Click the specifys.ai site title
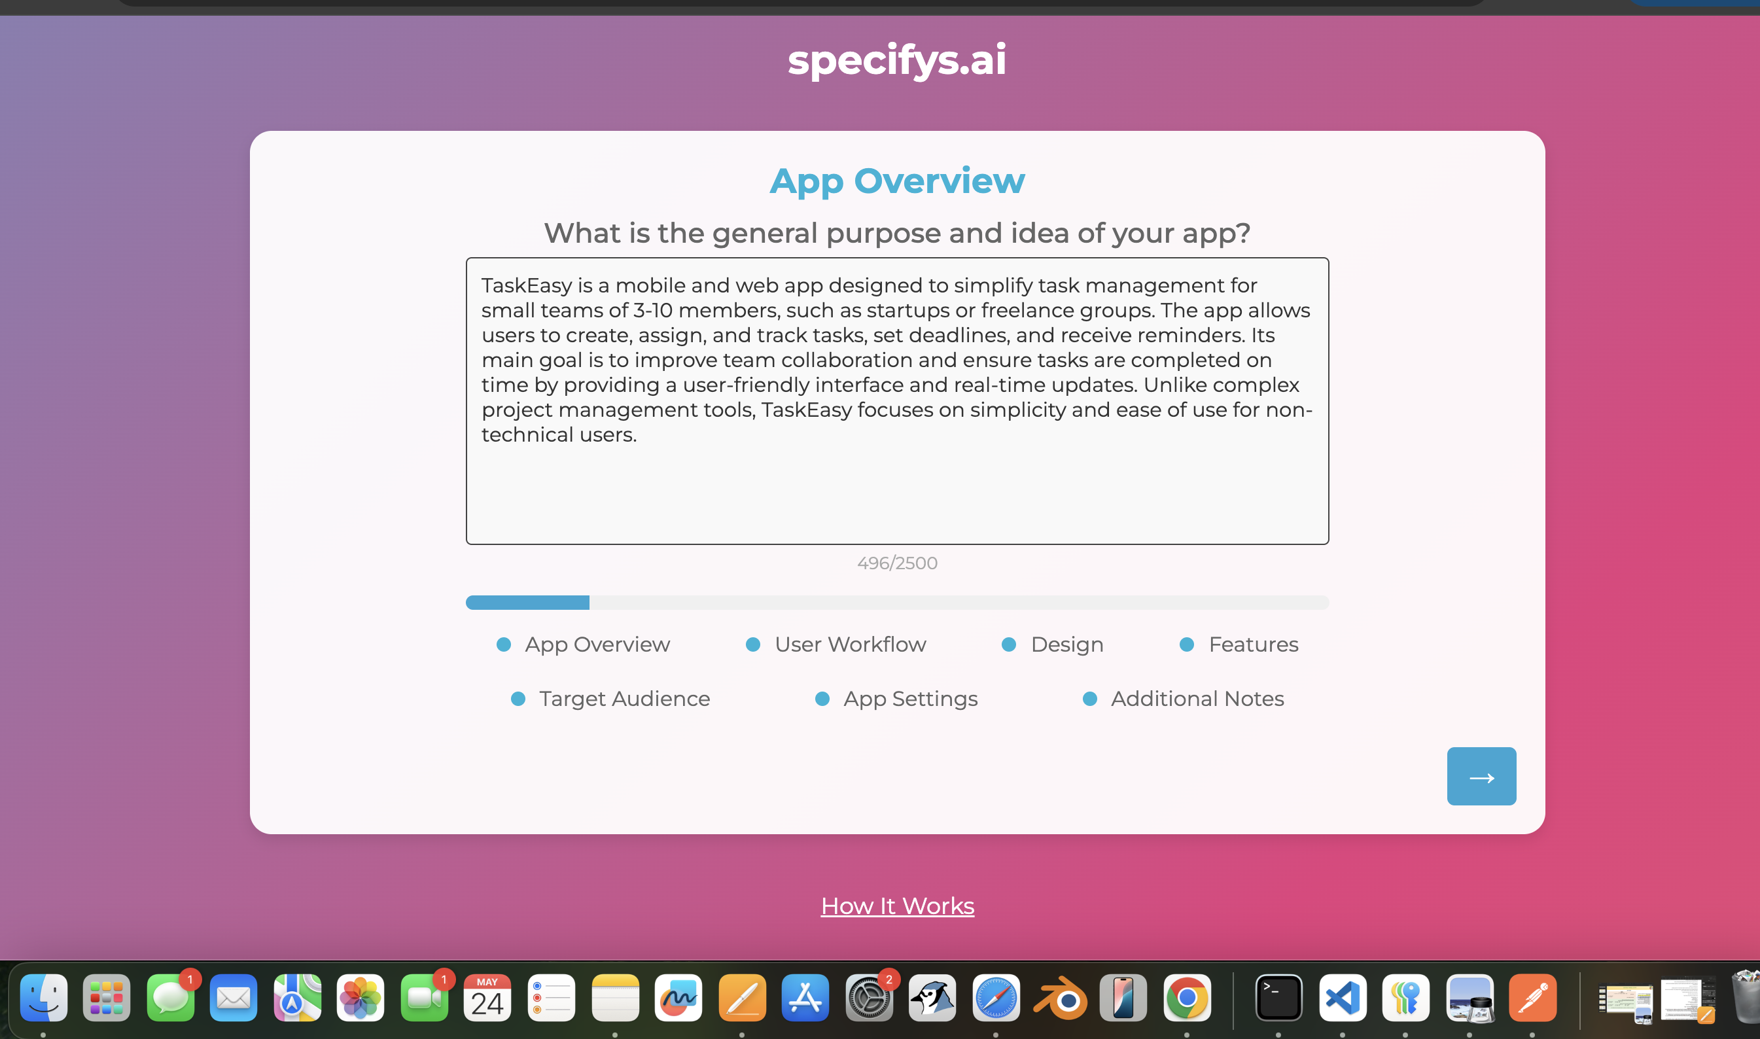Screen dimensions: 1760x1039 tap(897, 60)
